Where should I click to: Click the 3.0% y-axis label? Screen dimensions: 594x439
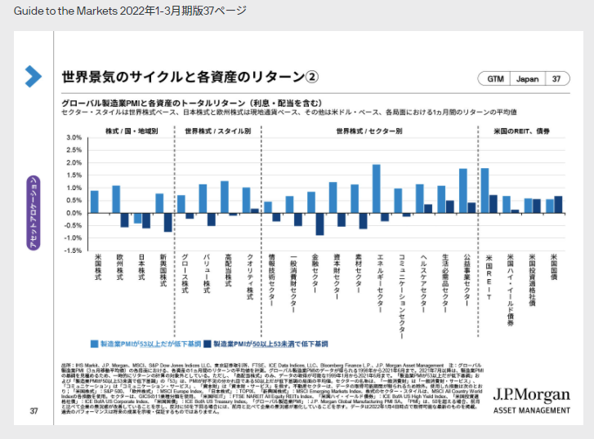pyautogui.click(x=74, y=137)
